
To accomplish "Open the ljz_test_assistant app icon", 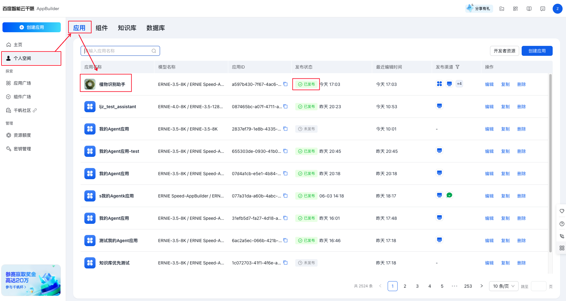I will click(x=90, y=107).
